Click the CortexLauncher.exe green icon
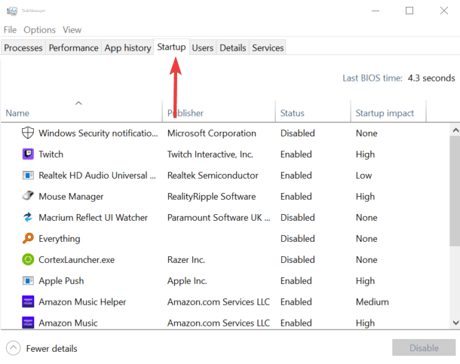 28,259
